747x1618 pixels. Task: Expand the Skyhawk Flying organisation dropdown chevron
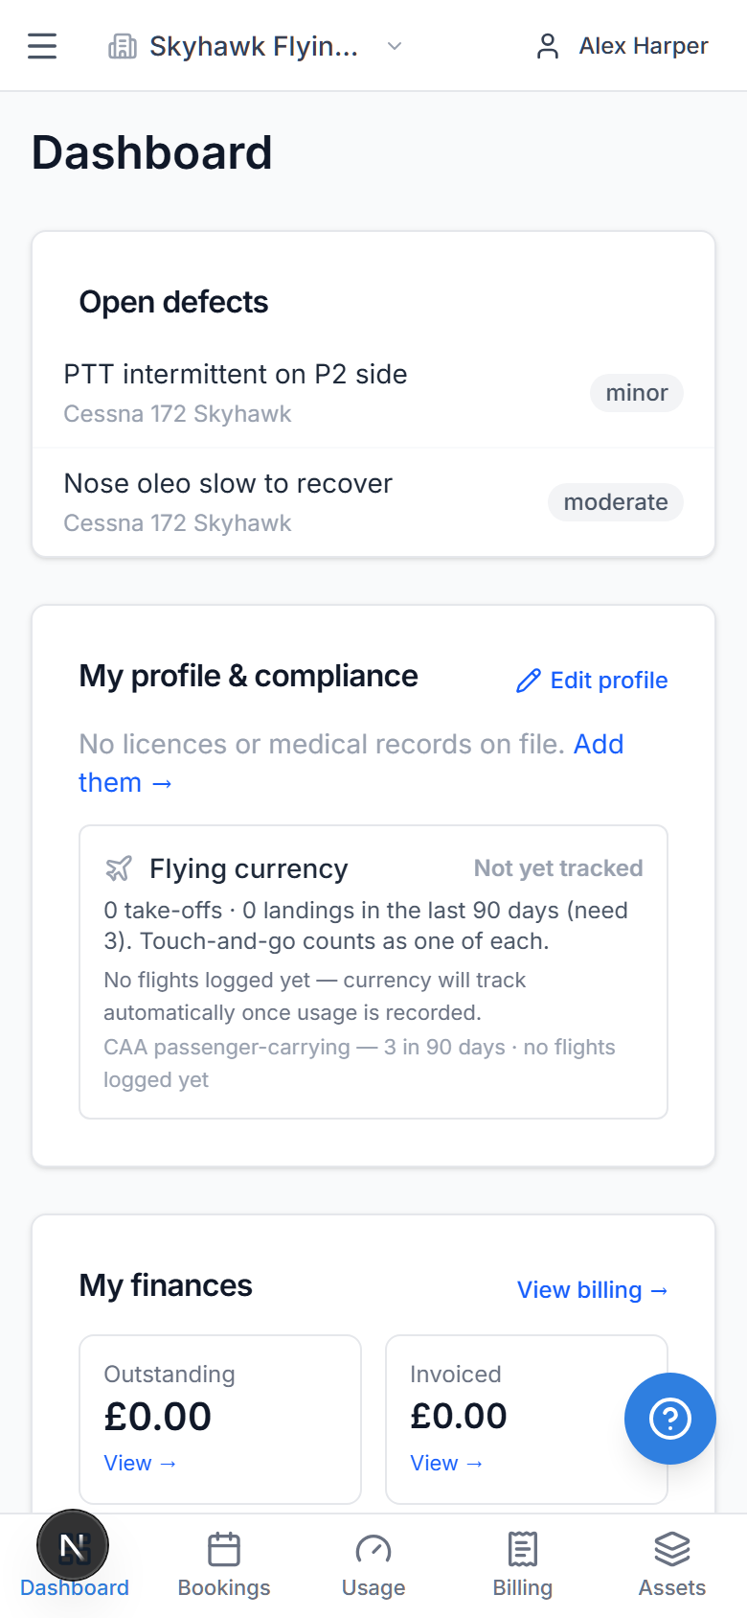click(395, 46)
